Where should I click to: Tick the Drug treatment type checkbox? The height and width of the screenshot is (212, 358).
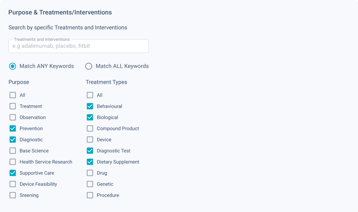click(90, 173)
